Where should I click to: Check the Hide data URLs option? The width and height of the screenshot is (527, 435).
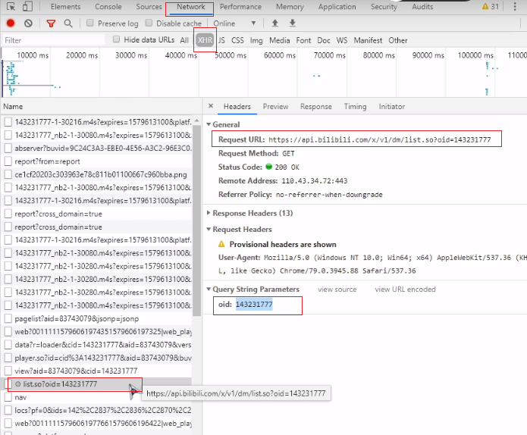point(116,39)
